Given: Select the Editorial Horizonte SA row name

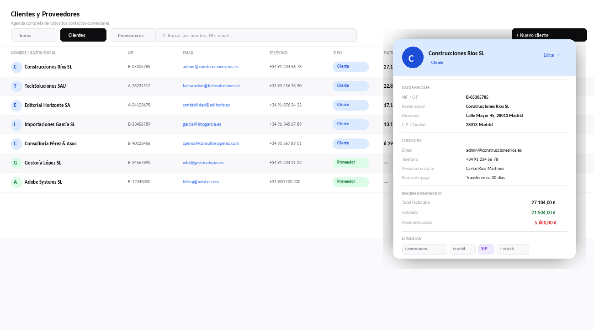Looking at the screenshot, I should pos(48,105).
